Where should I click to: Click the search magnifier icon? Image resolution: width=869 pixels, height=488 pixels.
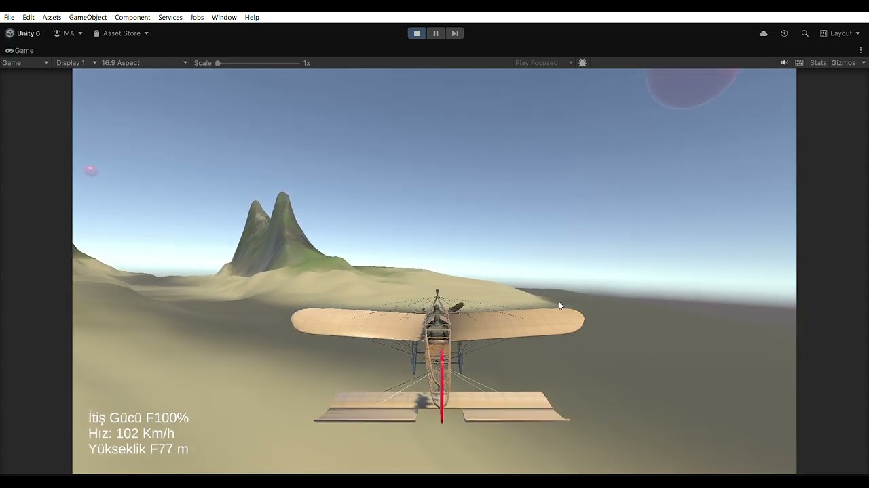(805, 33)
